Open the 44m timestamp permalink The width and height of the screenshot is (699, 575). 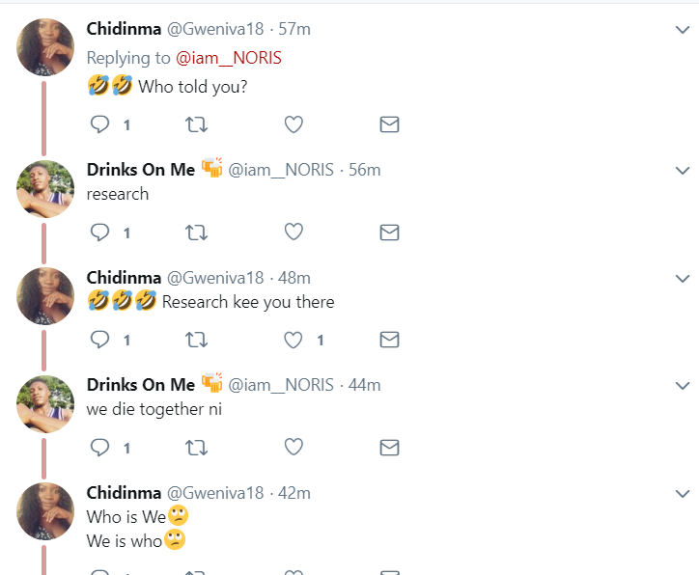364,385
